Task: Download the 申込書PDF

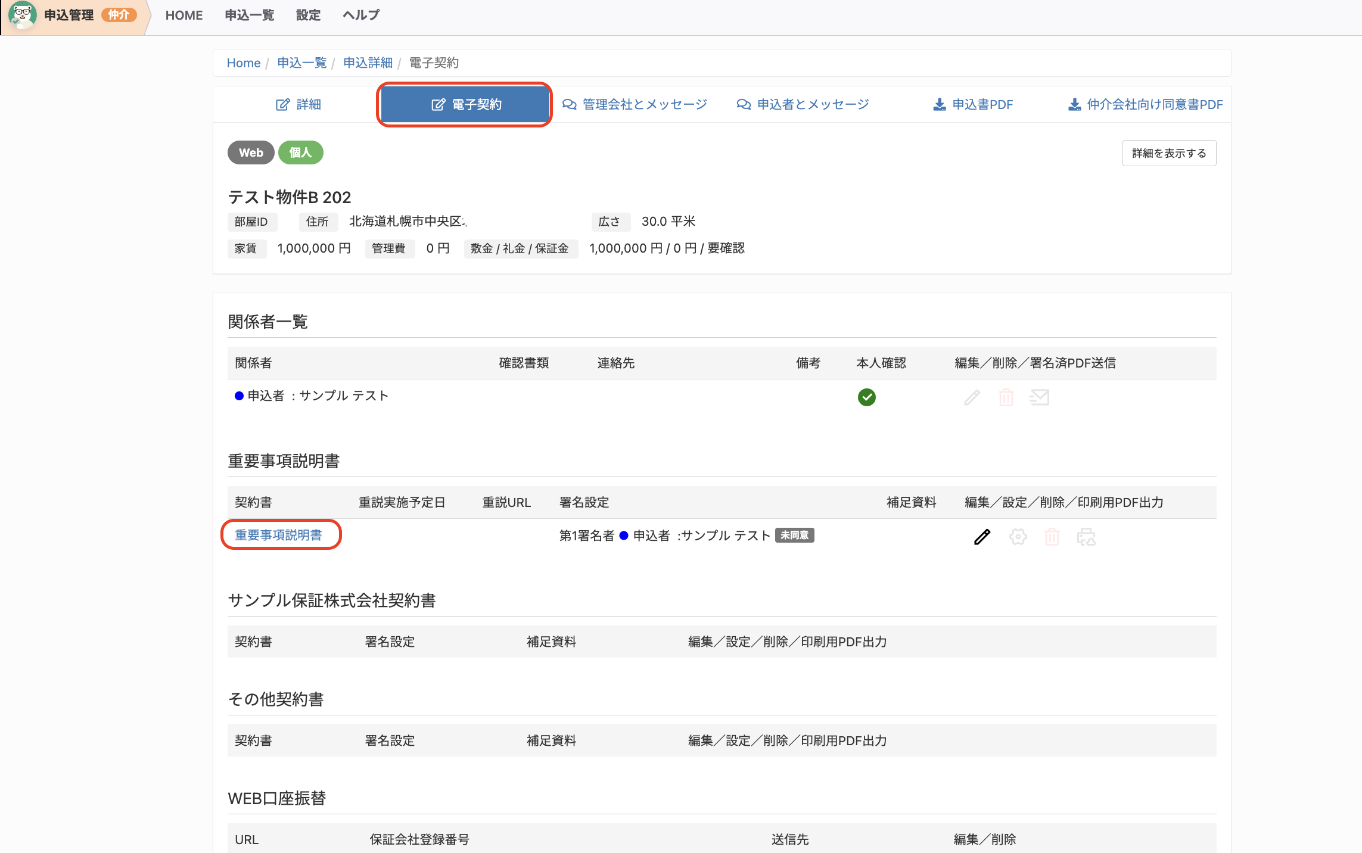Action: point(972,105)
